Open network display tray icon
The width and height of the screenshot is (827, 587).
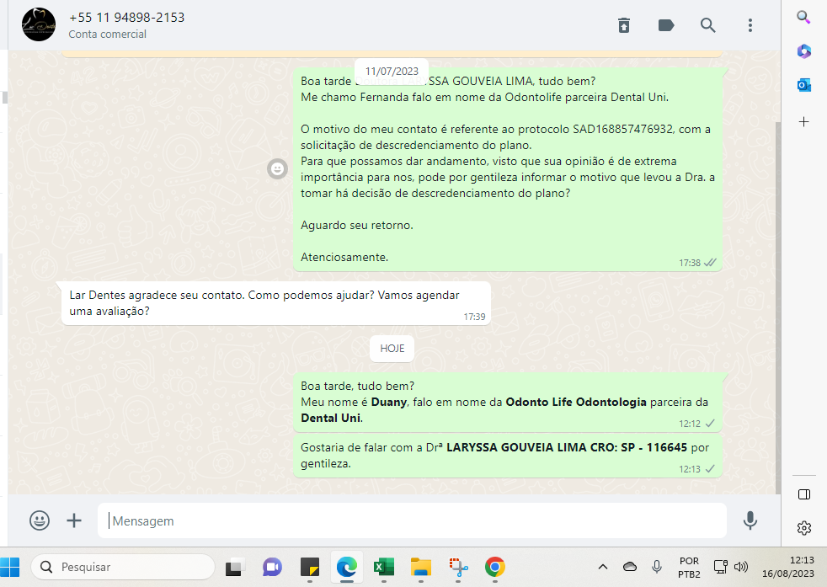pos(720,567)
